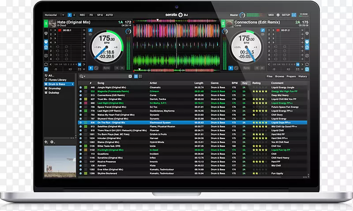Open the layout dropdown next to Horizontal
353x211 pixels.
pyautogui.click(x=63, y=15)
